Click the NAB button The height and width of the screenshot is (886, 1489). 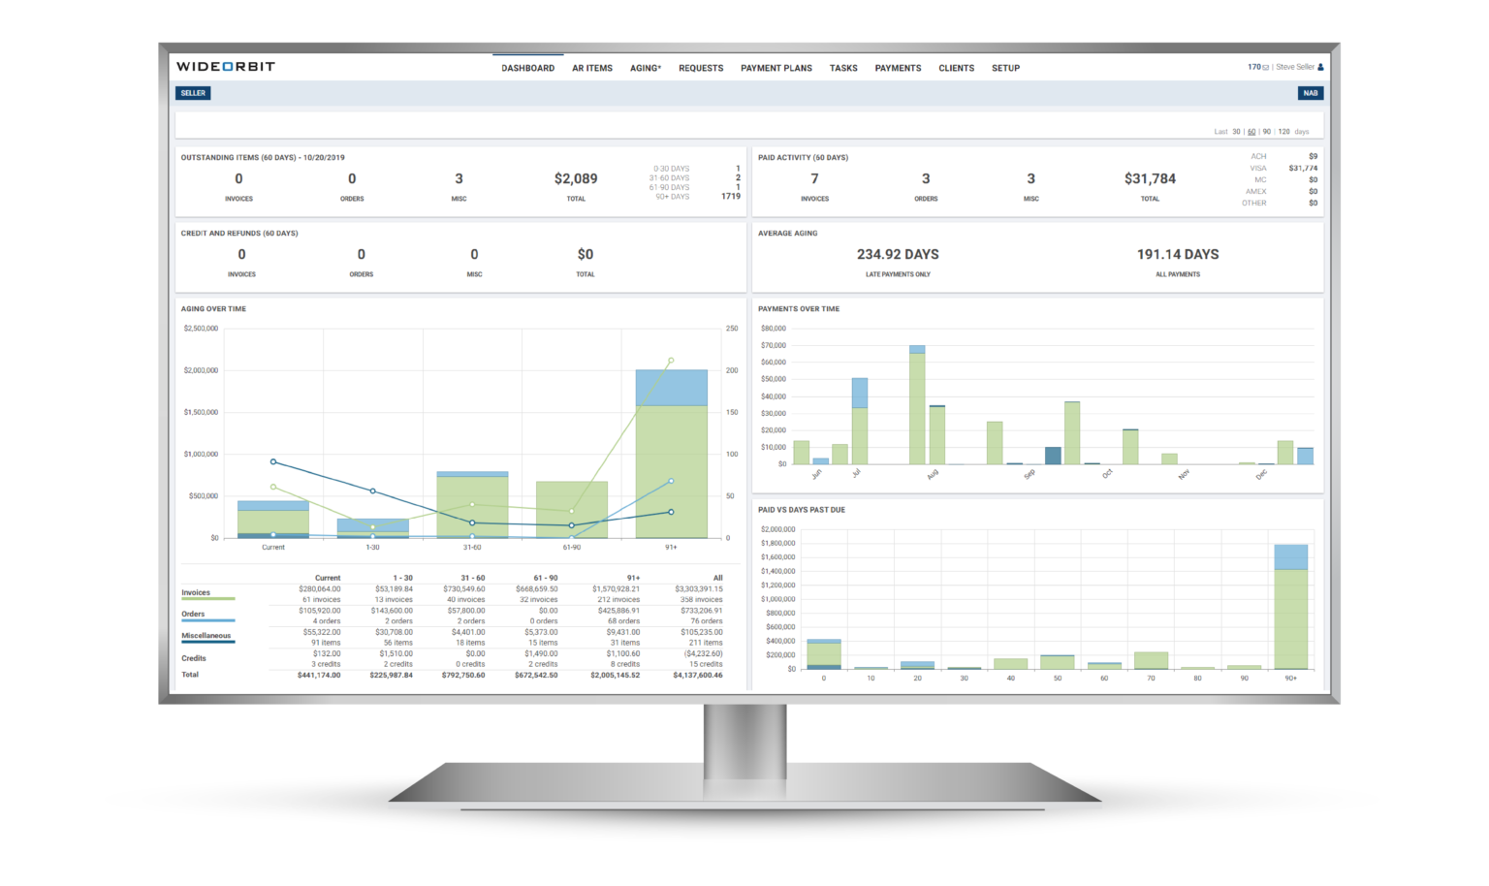[x=1311, y=93]
